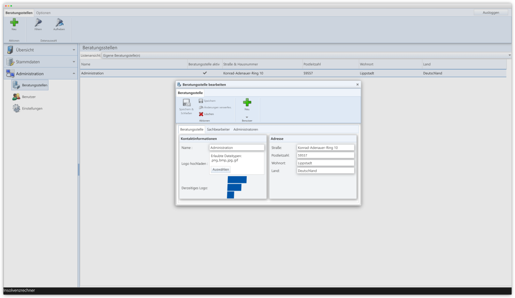The height and width of the screenshot is (298, 515).
Task: Click the Aufheben filter icon
Action: (x=59, y=23)
